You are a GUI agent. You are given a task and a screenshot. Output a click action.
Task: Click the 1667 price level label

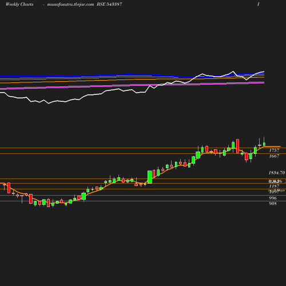pos(274,156)
